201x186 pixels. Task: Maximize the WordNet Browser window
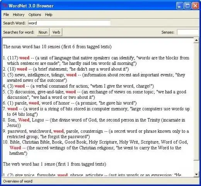(187, 6)
